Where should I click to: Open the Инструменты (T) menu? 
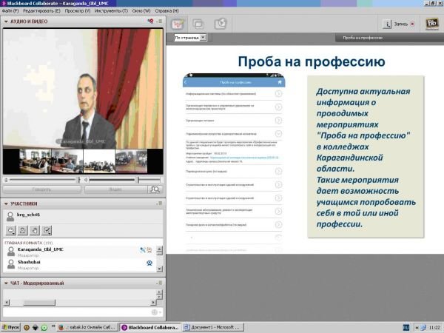[x=115, y=11]
